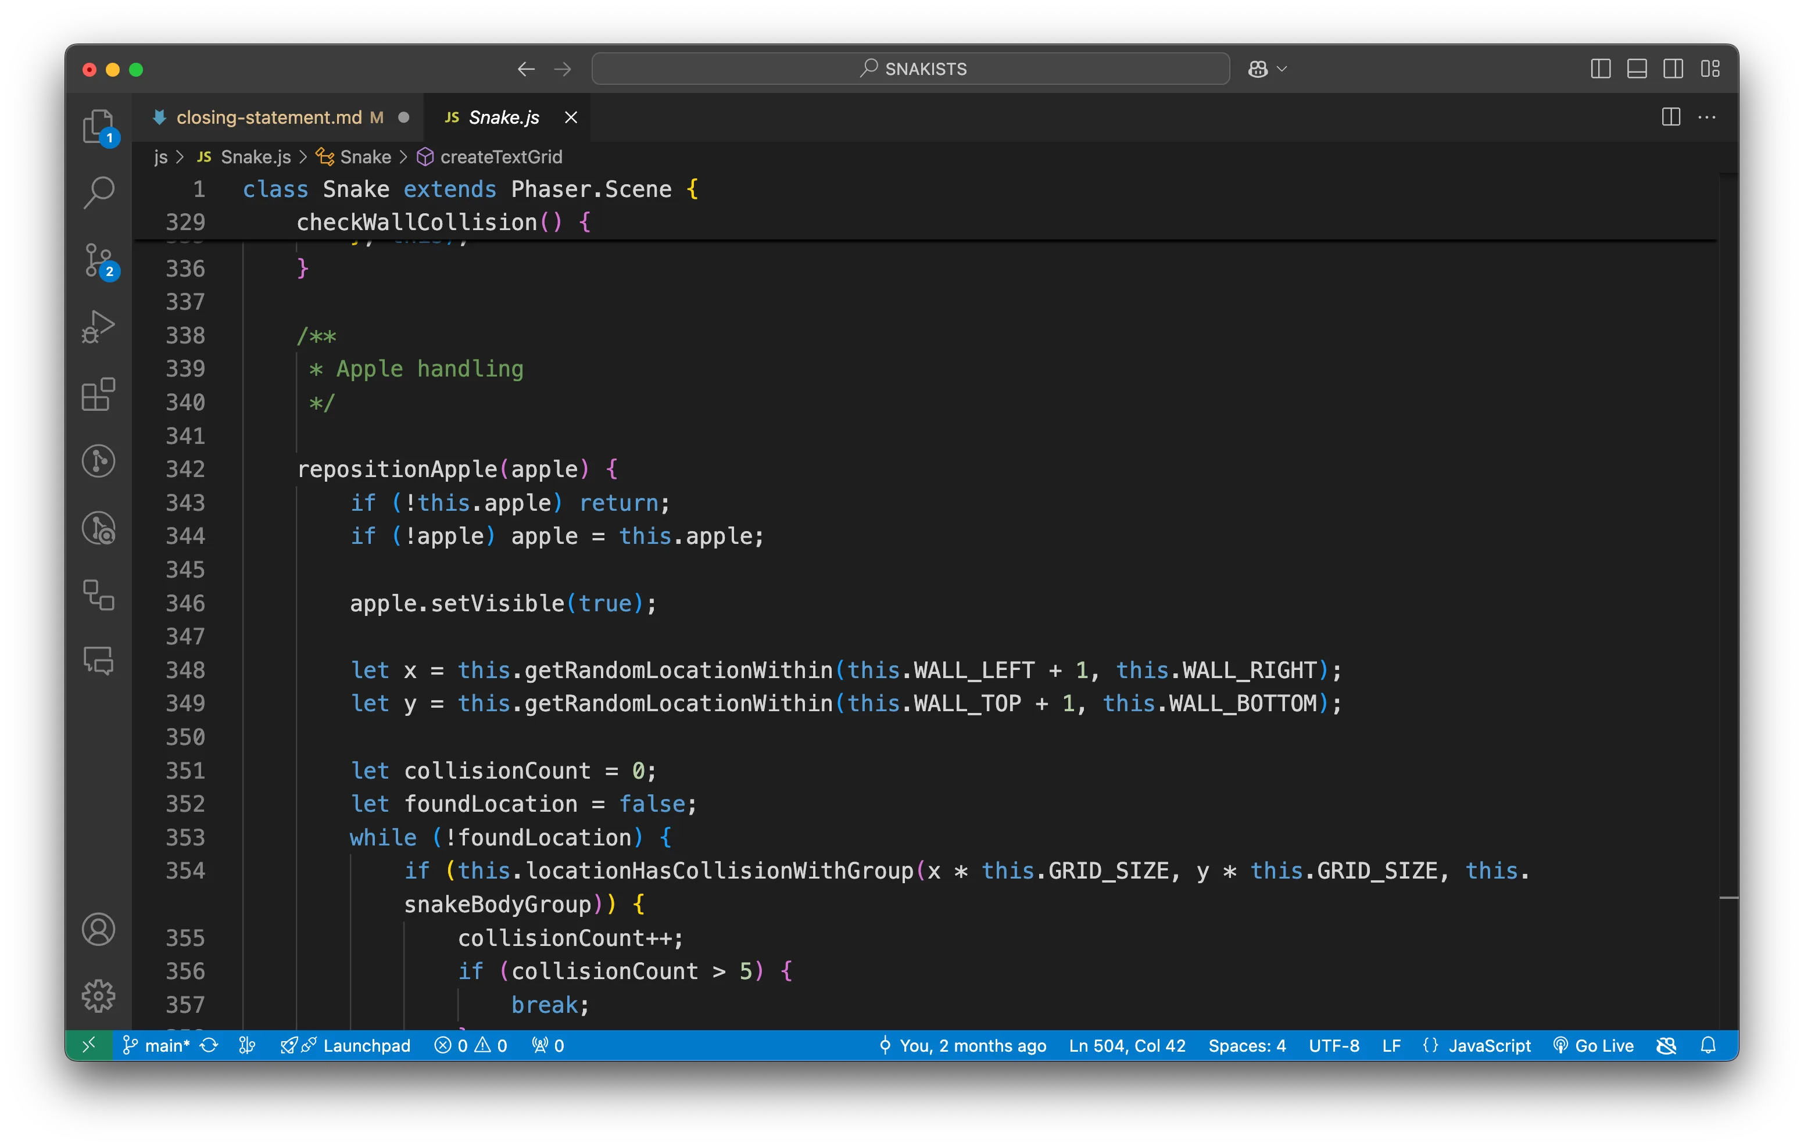Click repositionApple method name

click(397, 469)
